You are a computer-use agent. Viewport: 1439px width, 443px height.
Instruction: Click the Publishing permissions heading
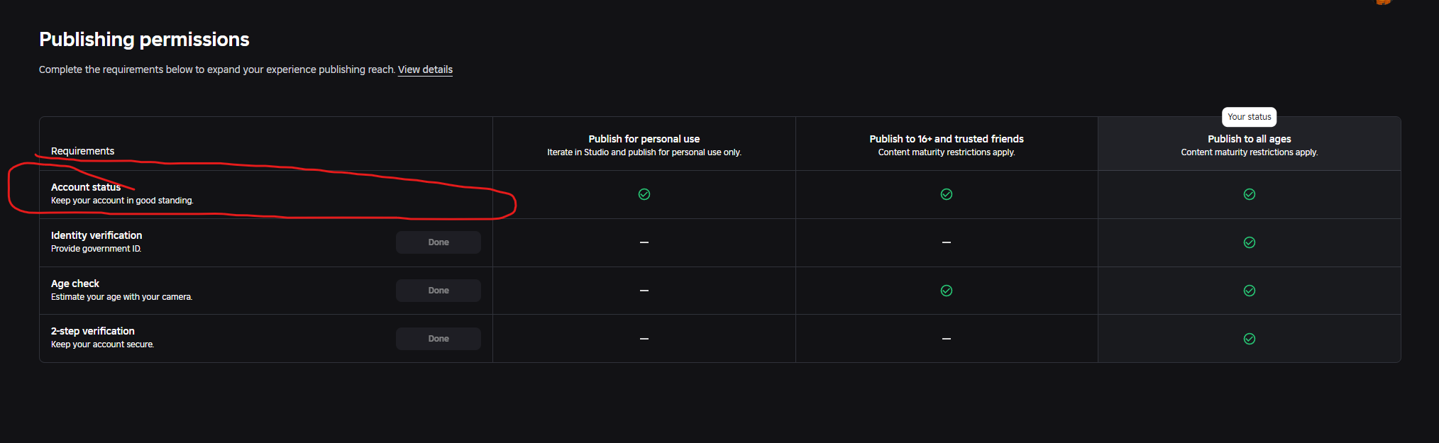click(x=144, y=40)
